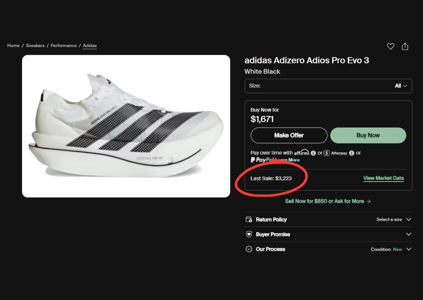Screen dimensions: 423x300
Task: Open View Market Data
Action: coord(383,178)
